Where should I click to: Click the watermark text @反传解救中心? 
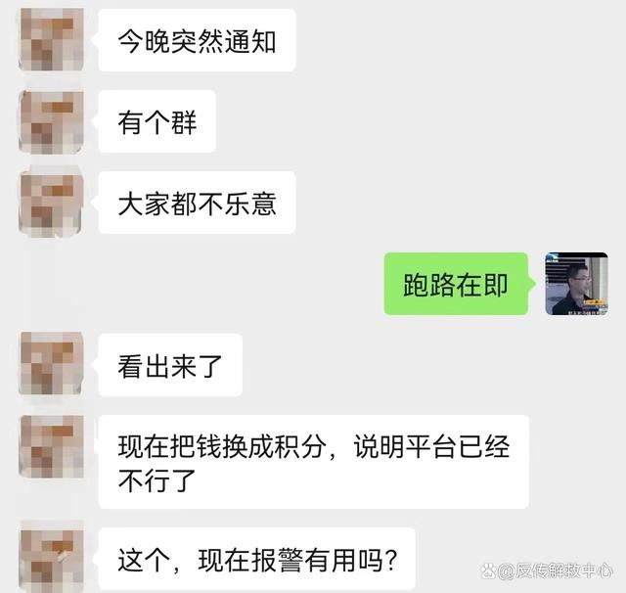click(555, 571)
